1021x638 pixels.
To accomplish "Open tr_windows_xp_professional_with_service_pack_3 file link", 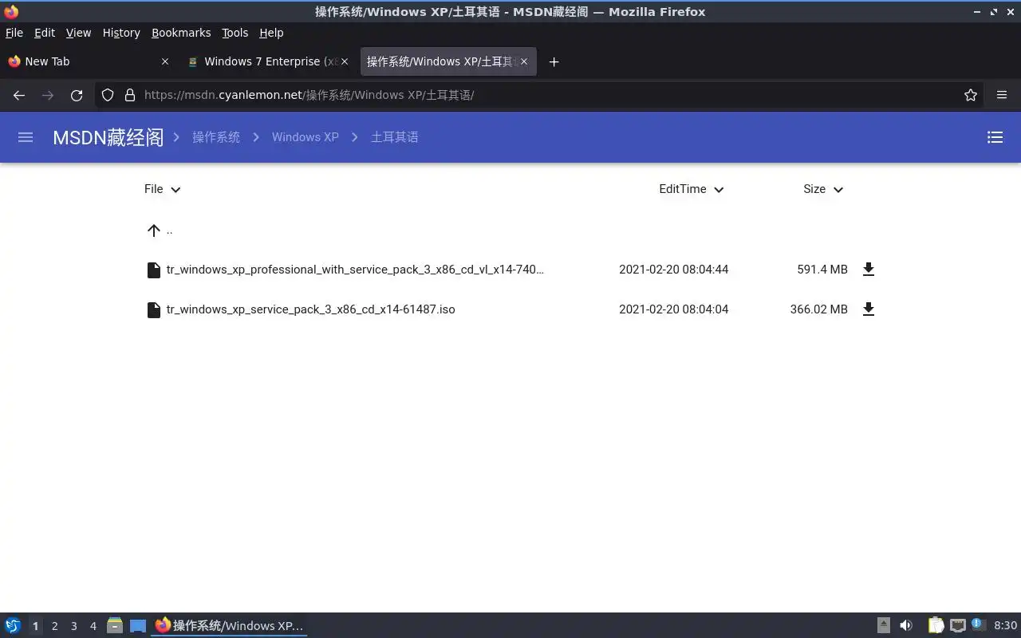I will (x=355, y=270).
